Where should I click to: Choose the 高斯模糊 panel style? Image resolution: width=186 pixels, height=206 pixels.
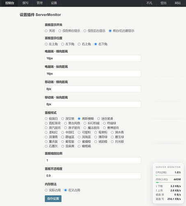point(79,119)
